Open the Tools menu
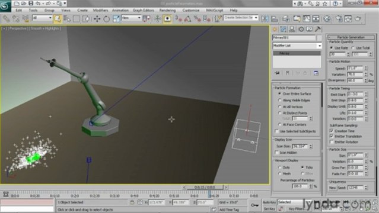Screen dimensions: 379x213 (33, 11)
